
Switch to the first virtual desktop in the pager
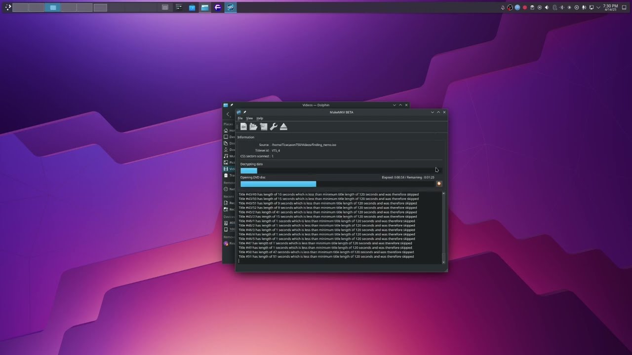click(x=20, y=7)
